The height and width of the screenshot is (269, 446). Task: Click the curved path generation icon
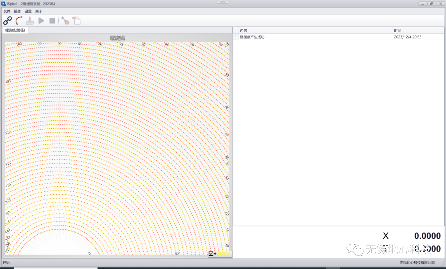[19, 21]
